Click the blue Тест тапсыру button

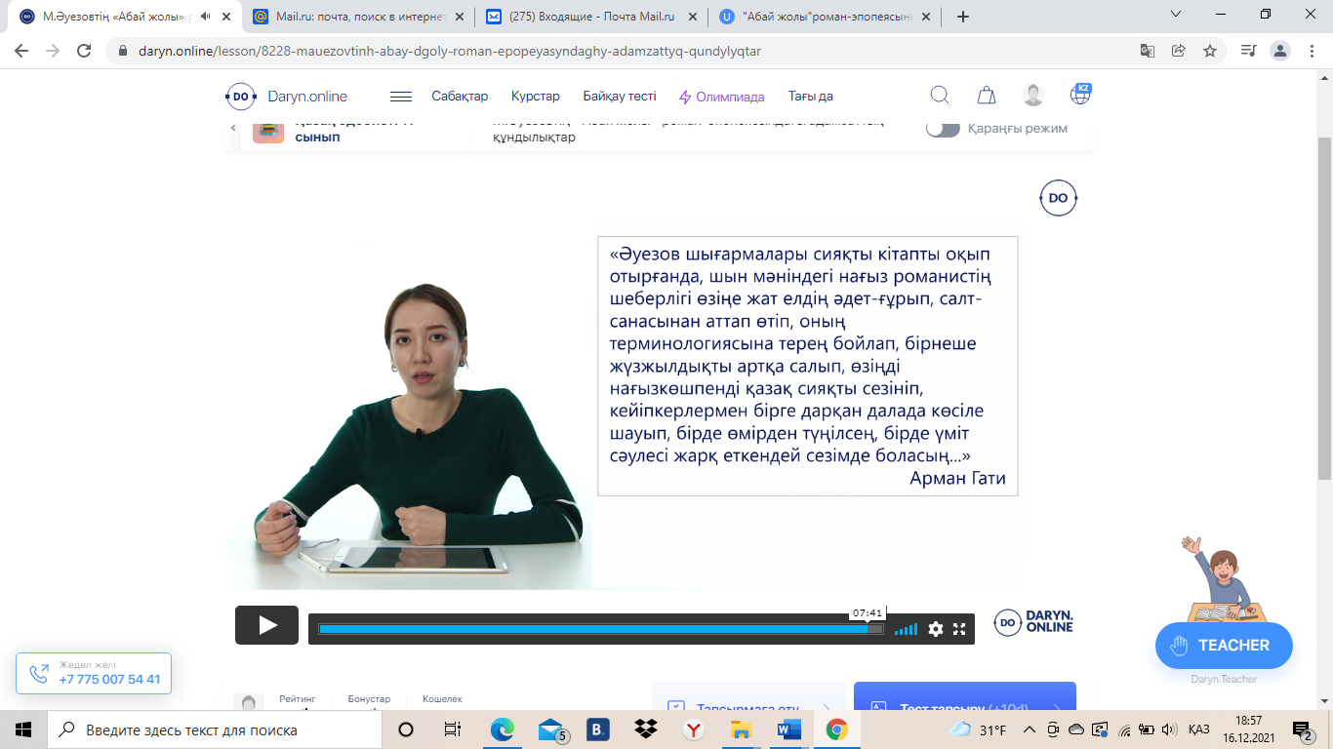965,702
